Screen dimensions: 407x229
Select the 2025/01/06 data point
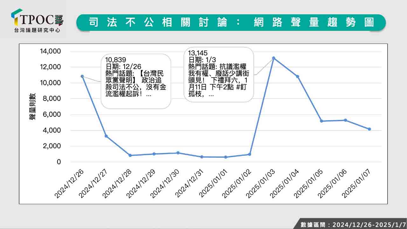[x=345, y=120]
